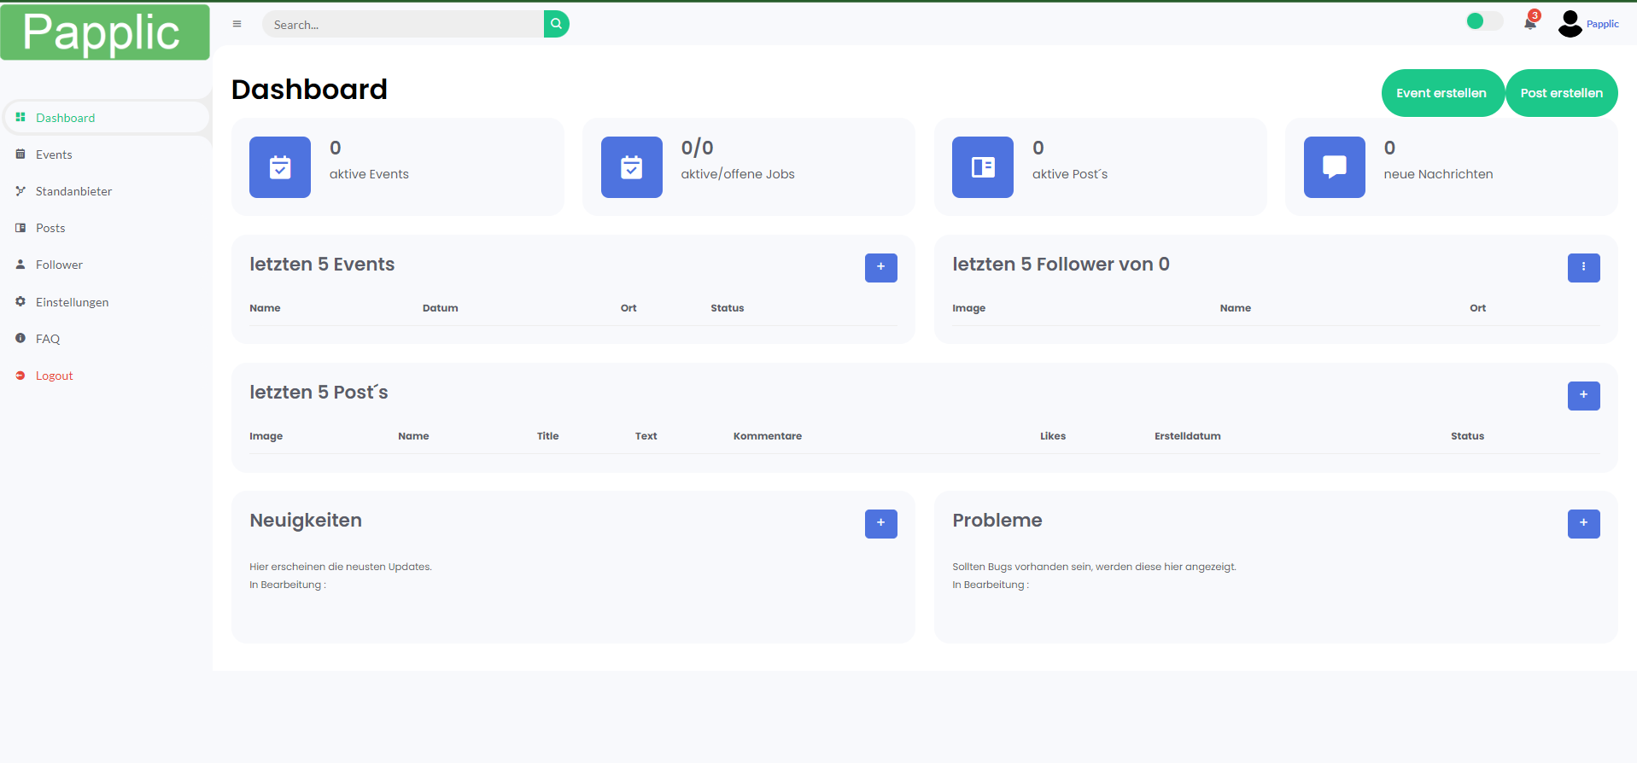Screen dimensions: 1637x763
Task: Click the Ort header in Follower table
Action: [1478, 308]
